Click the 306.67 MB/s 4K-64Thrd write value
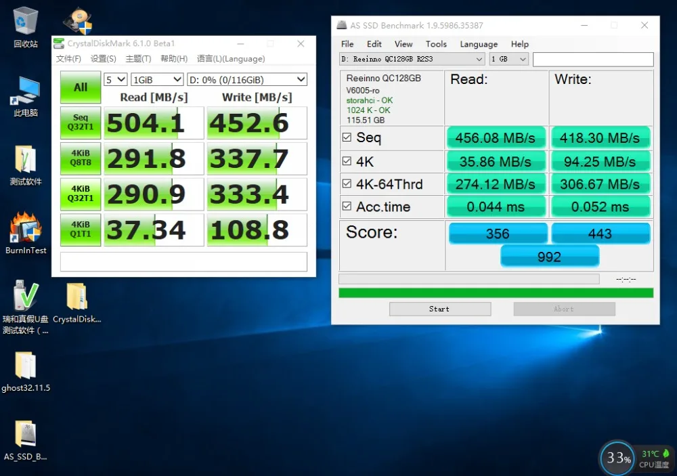This screenshot has height=476, width=677. coord(600,184)
